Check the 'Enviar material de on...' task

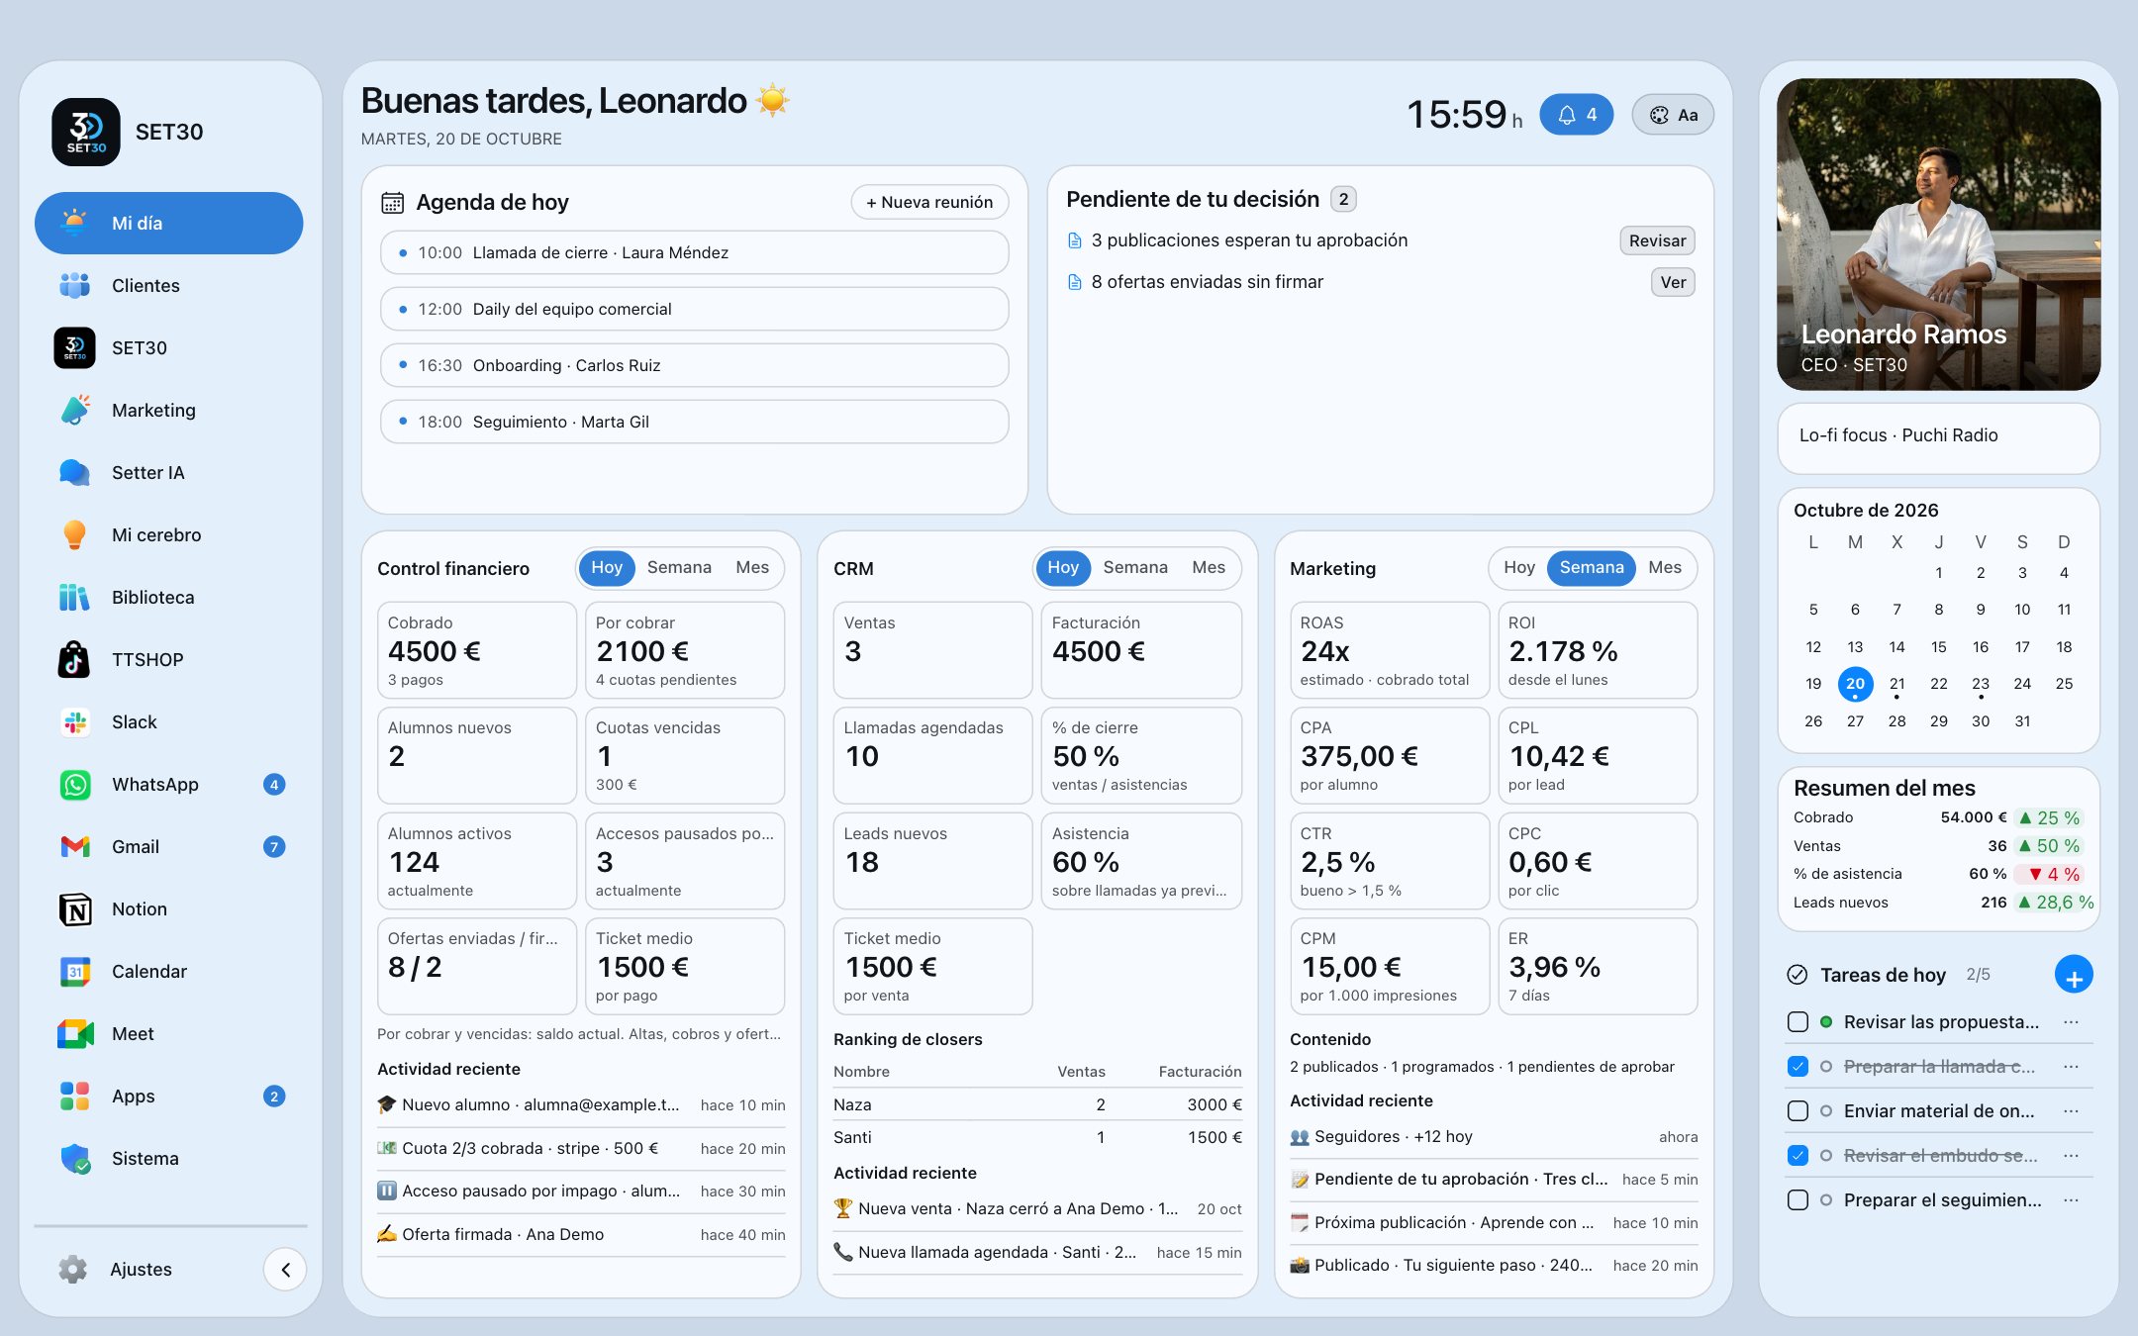coord(1798,1110)
